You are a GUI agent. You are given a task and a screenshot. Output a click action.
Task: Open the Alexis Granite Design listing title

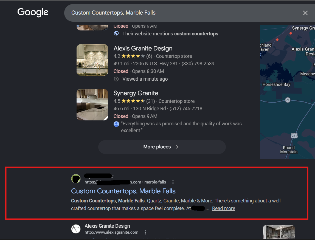click(x=143, y=48)
